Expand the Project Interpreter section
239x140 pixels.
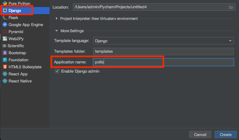(57, 18)
